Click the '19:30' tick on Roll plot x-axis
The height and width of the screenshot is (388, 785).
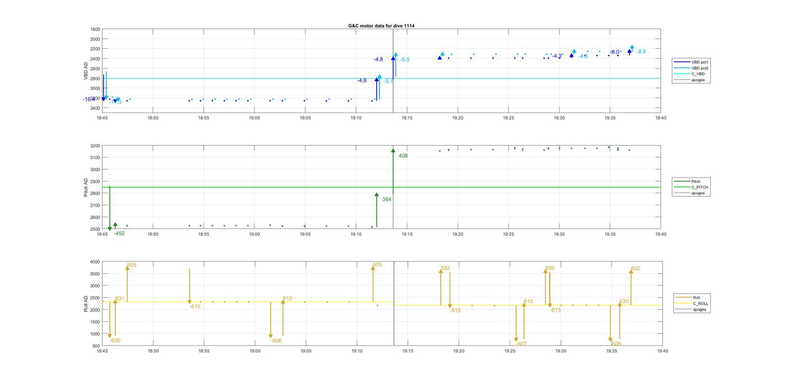click(x=561, y=351)
